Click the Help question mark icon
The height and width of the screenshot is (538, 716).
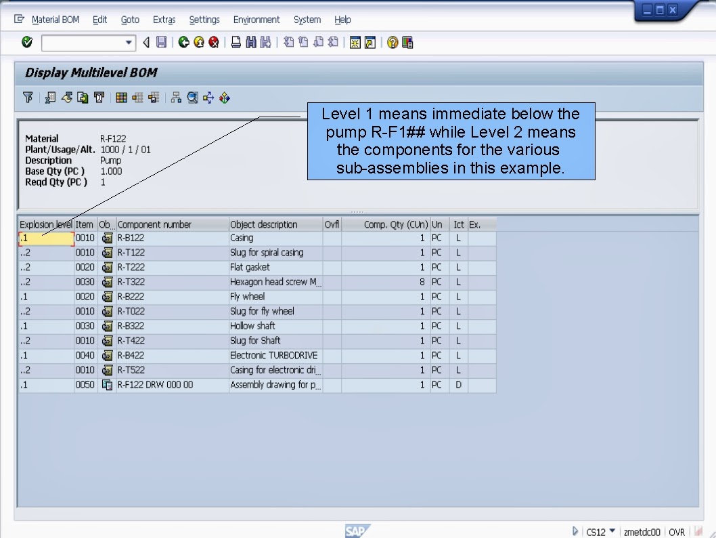(x=393, y=42)
